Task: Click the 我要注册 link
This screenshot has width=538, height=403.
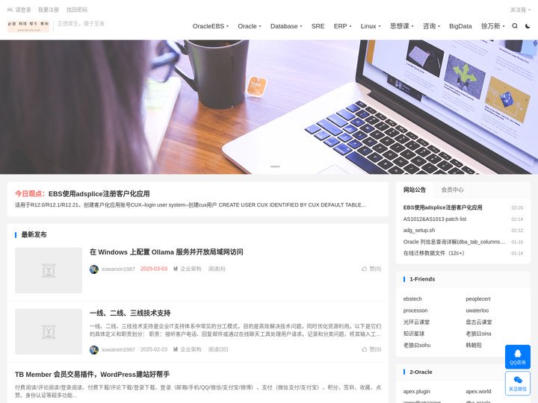Action: (x=49, y=10)
